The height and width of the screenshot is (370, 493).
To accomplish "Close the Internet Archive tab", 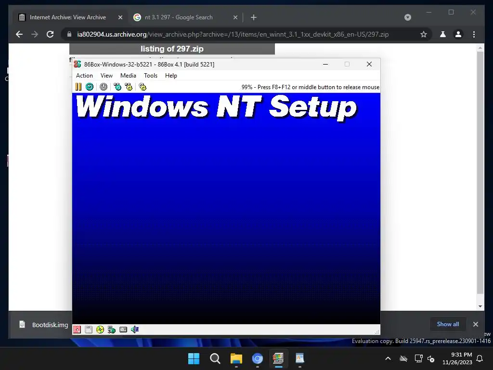I will pyautogui.click(x=120, y=17).
